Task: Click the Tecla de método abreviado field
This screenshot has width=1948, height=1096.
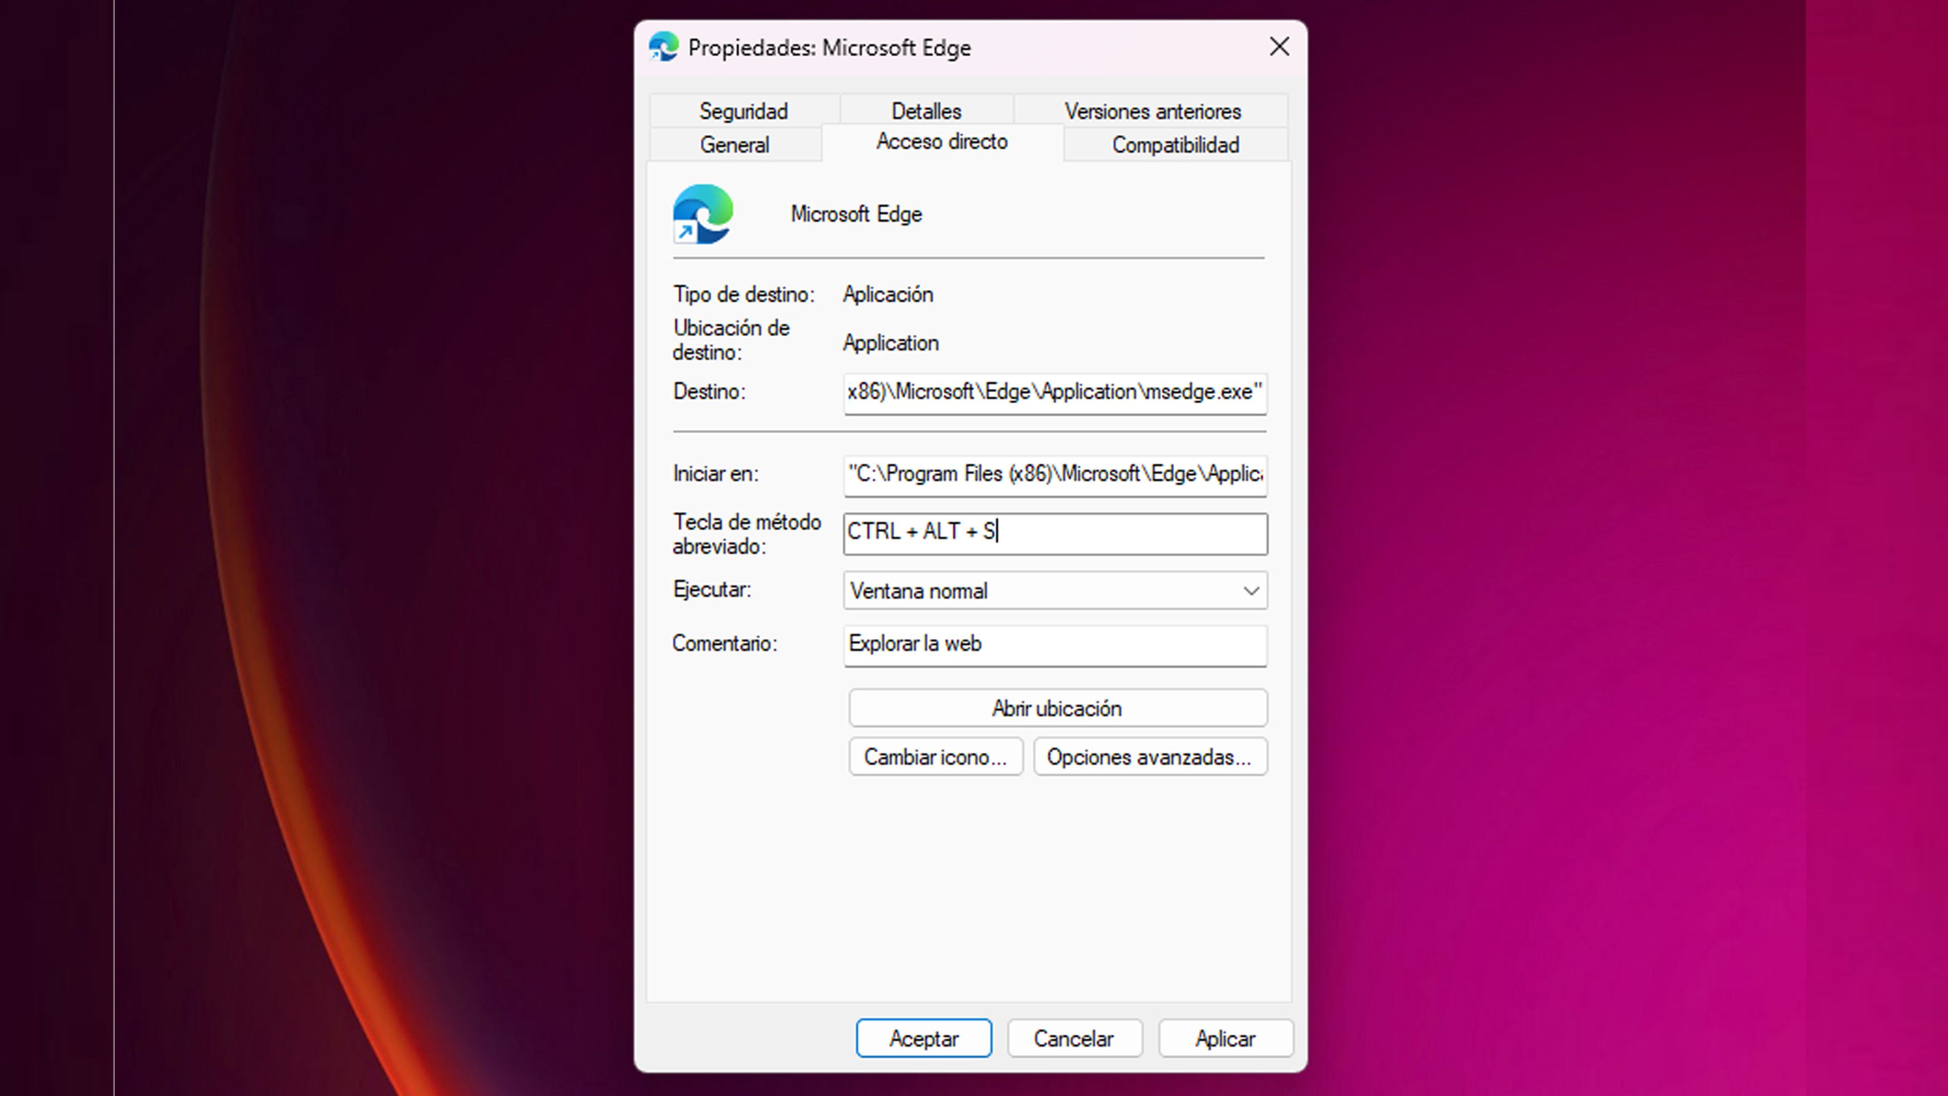Action: coord(1055,533)
